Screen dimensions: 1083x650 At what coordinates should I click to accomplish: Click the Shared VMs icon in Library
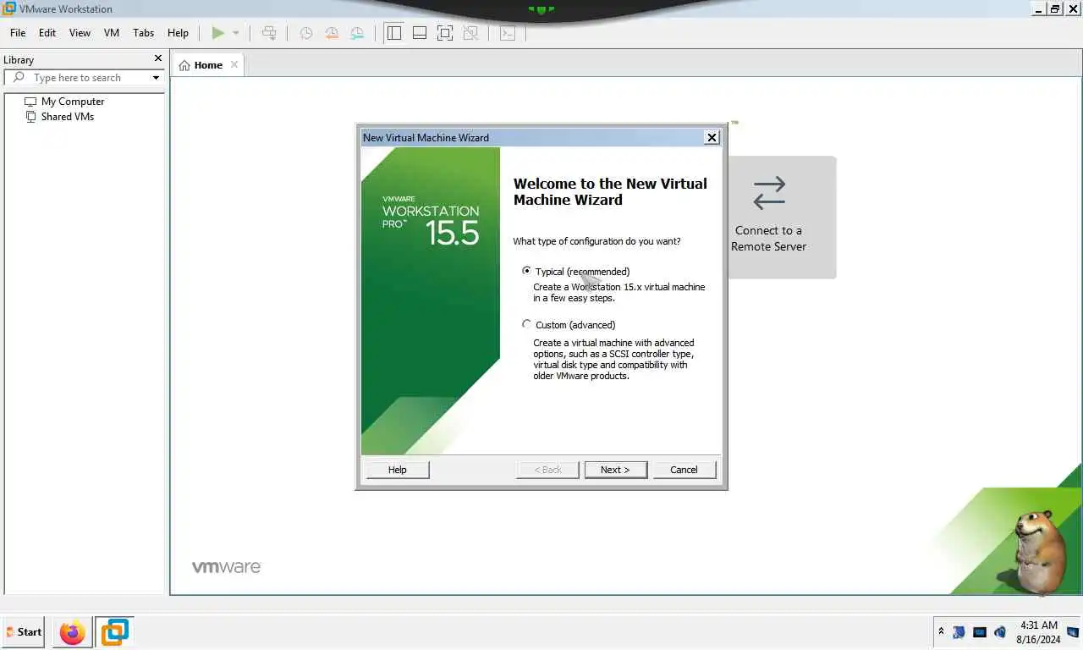(x=30, y=117)
